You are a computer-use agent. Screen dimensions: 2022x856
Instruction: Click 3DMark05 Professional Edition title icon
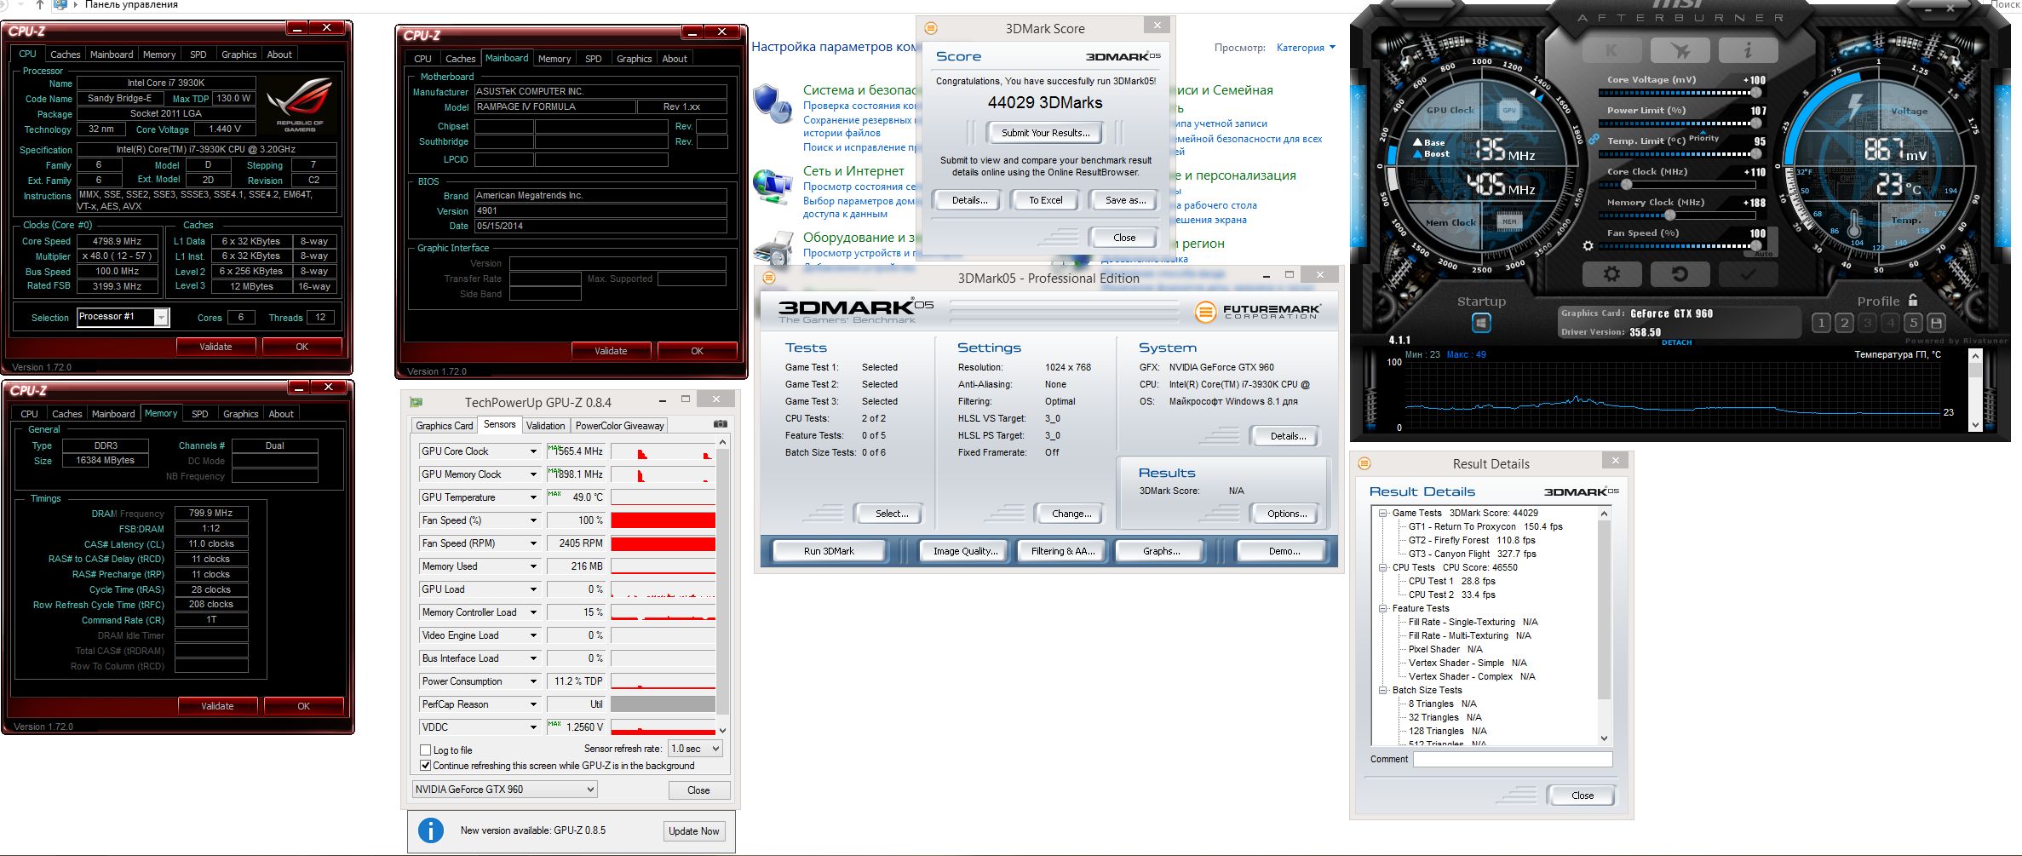tap(769, 278)
